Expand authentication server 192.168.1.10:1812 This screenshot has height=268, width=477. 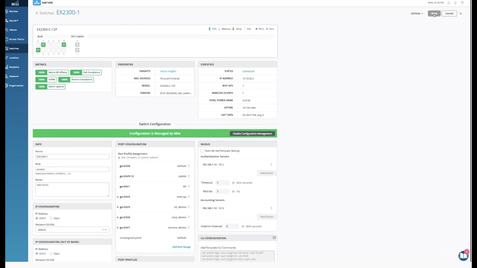(237, 165)
